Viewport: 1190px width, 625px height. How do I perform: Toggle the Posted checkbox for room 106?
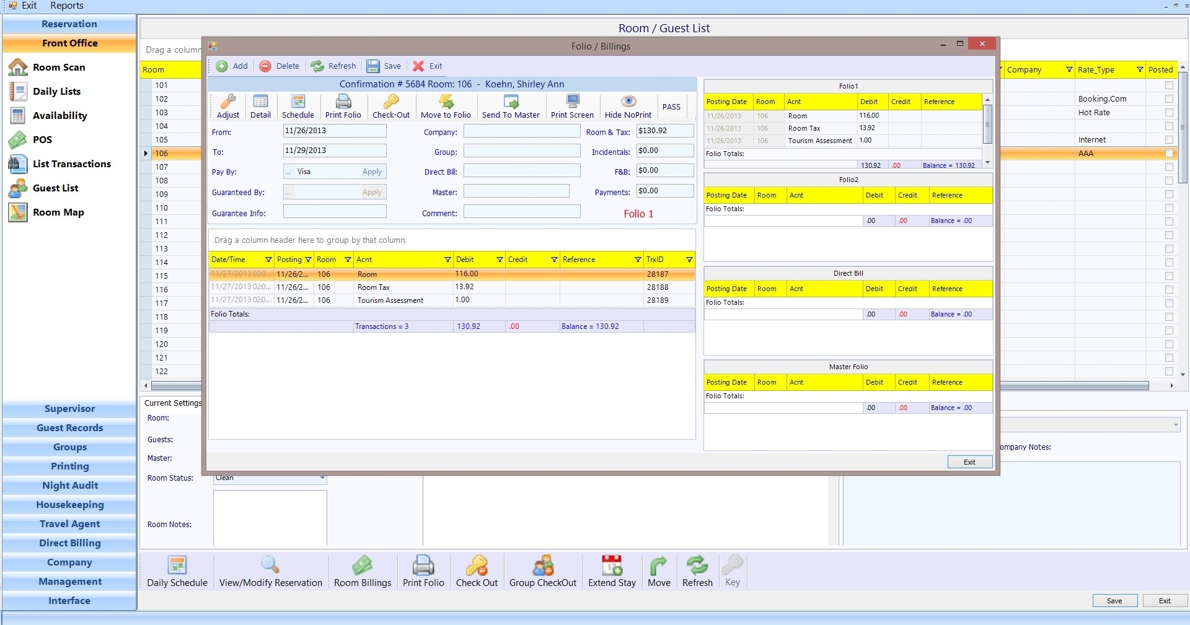[1169, 154]
